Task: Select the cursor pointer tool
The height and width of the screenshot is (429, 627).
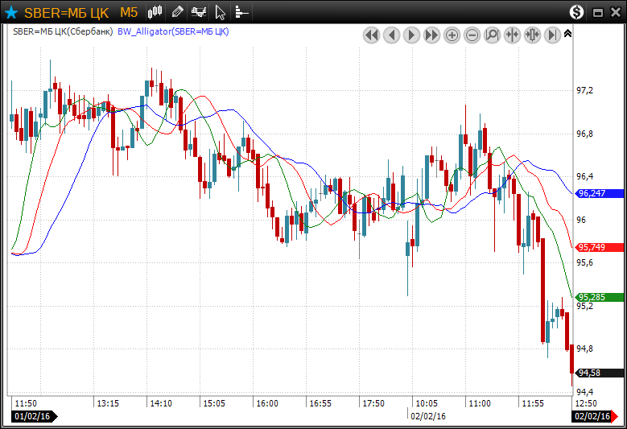Action: coord(221,12)
